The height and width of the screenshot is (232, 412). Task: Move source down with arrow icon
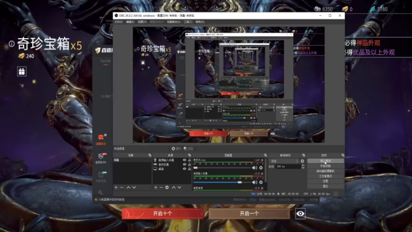point(179,187)
